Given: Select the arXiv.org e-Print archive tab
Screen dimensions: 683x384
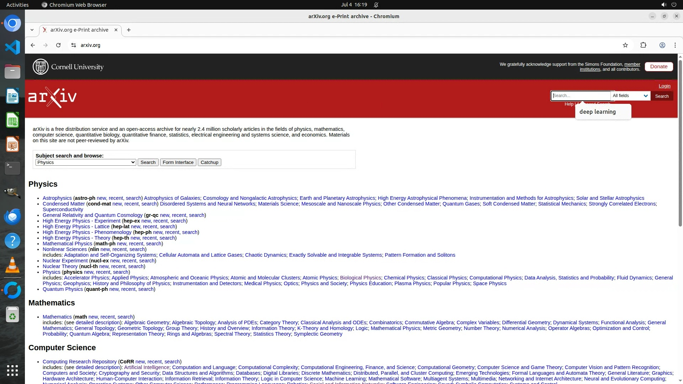Looking at the screenshot, I should 79,30.
